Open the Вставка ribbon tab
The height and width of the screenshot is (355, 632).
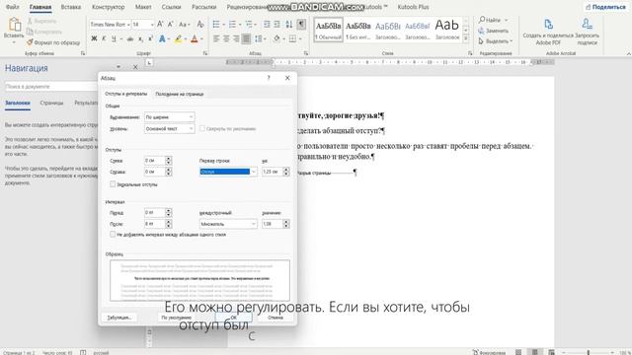[70, 7]
